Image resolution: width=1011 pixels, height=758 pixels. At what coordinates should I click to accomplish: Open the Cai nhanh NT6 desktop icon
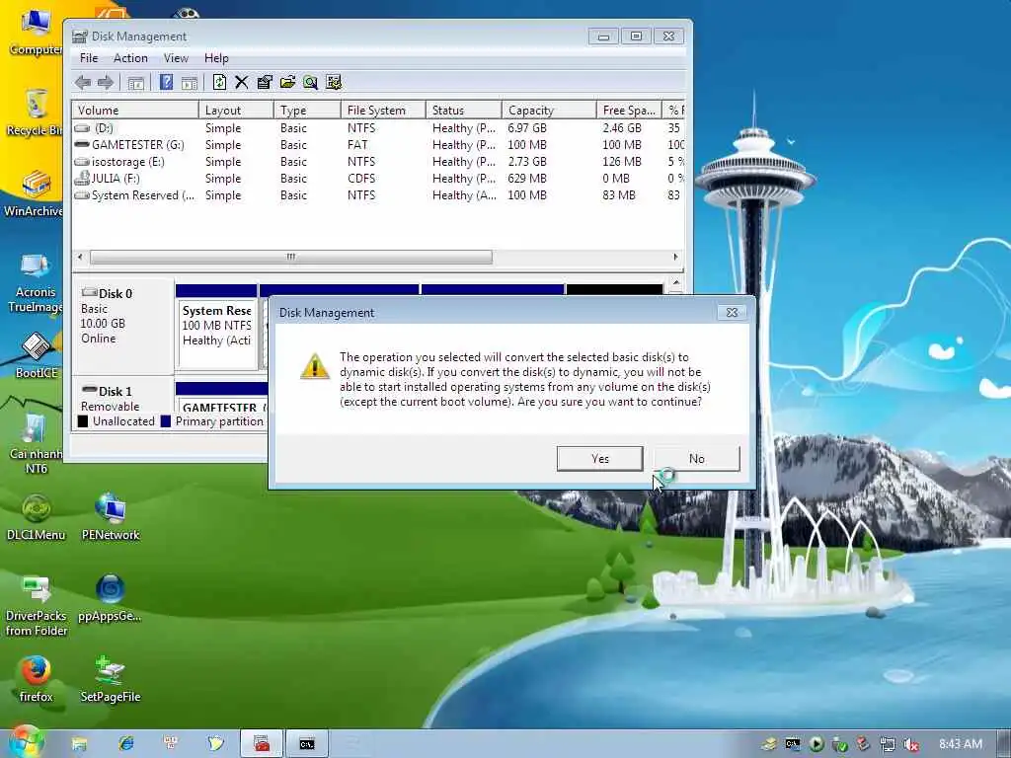37,443
